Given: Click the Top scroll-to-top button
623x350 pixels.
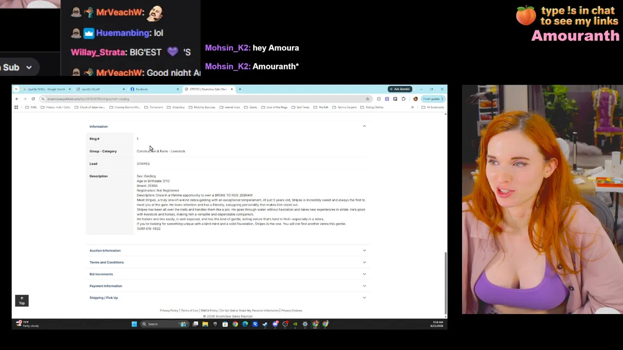Looking at the screenshot, I should 22,300.
